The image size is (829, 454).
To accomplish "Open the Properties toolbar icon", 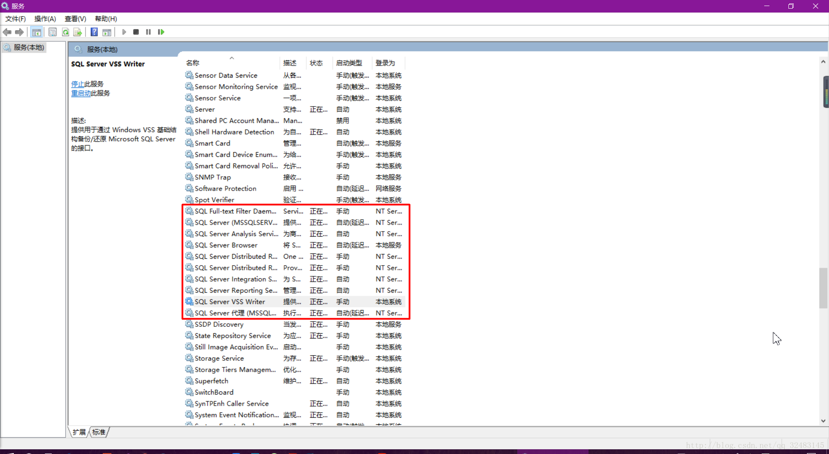I will tap(53, 32).
